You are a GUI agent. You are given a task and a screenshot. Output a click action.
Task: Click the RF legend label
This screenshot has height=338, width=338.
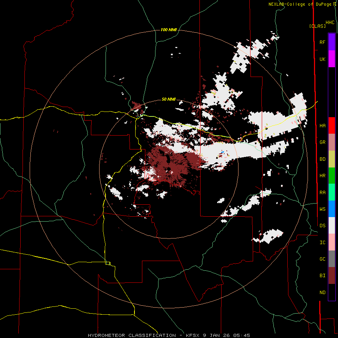click(323, 42)
